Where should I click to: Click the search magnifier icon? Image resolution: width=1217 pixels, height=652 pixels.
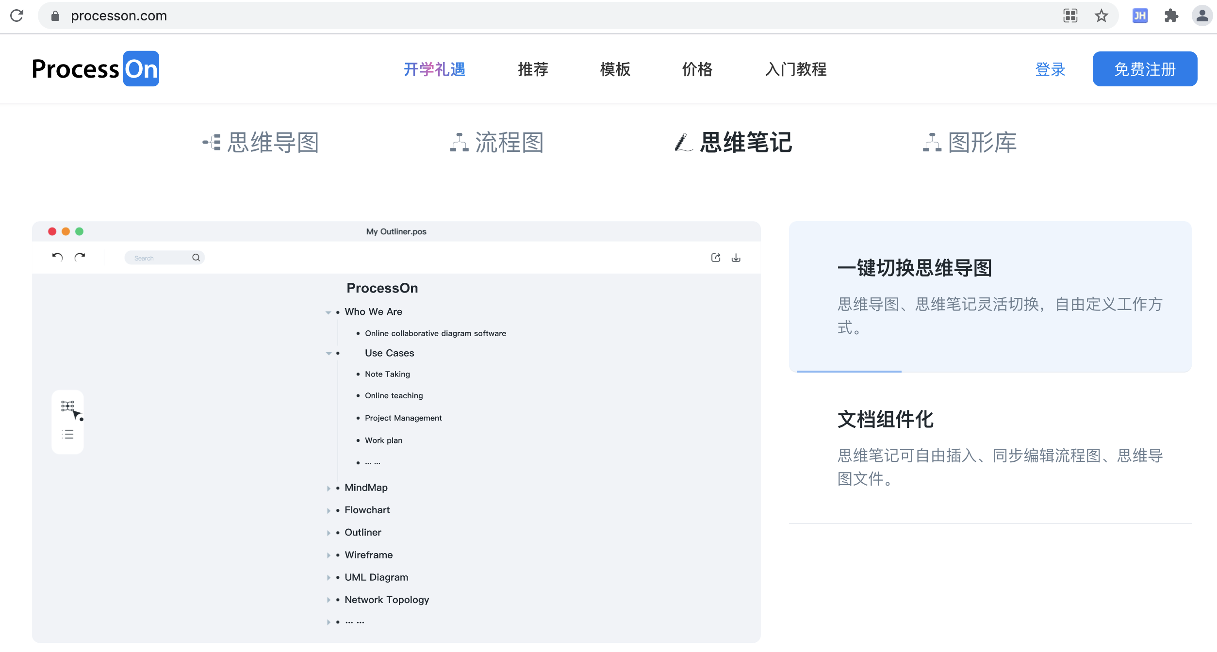click(x=196, y=258)
